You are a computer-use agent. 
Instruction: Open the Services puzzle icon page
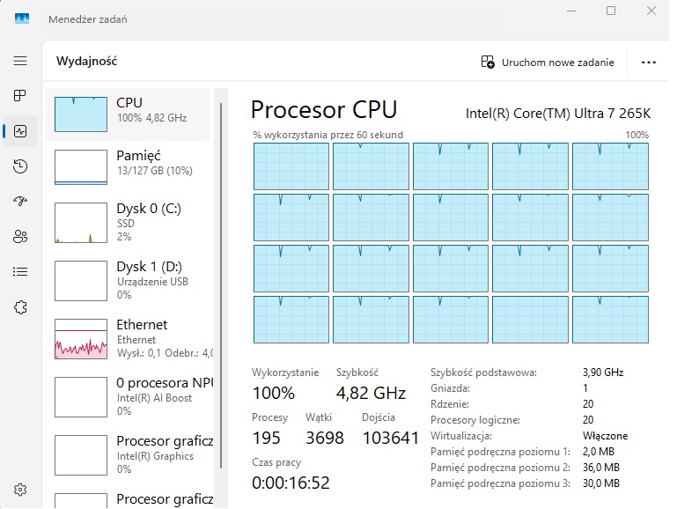point(20,307)
